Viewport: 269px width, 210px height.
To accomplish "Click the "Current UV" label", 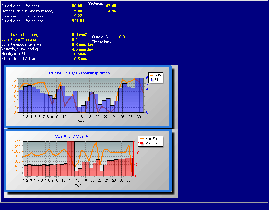I will [100, 37].
